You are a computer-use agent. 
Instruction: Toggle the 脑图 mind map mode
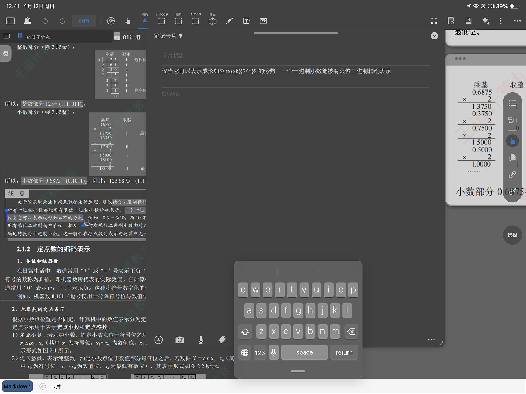click(84, 21)
